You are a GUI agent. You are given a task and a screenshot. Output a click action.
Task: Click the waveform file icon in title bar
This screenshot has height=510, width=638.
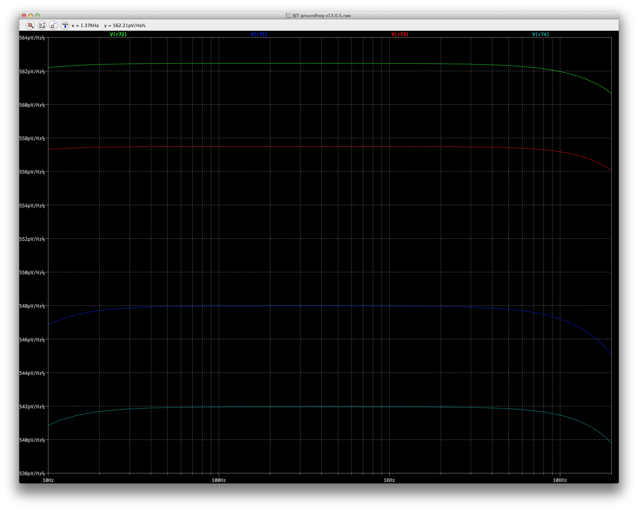[x=289, y=16]
